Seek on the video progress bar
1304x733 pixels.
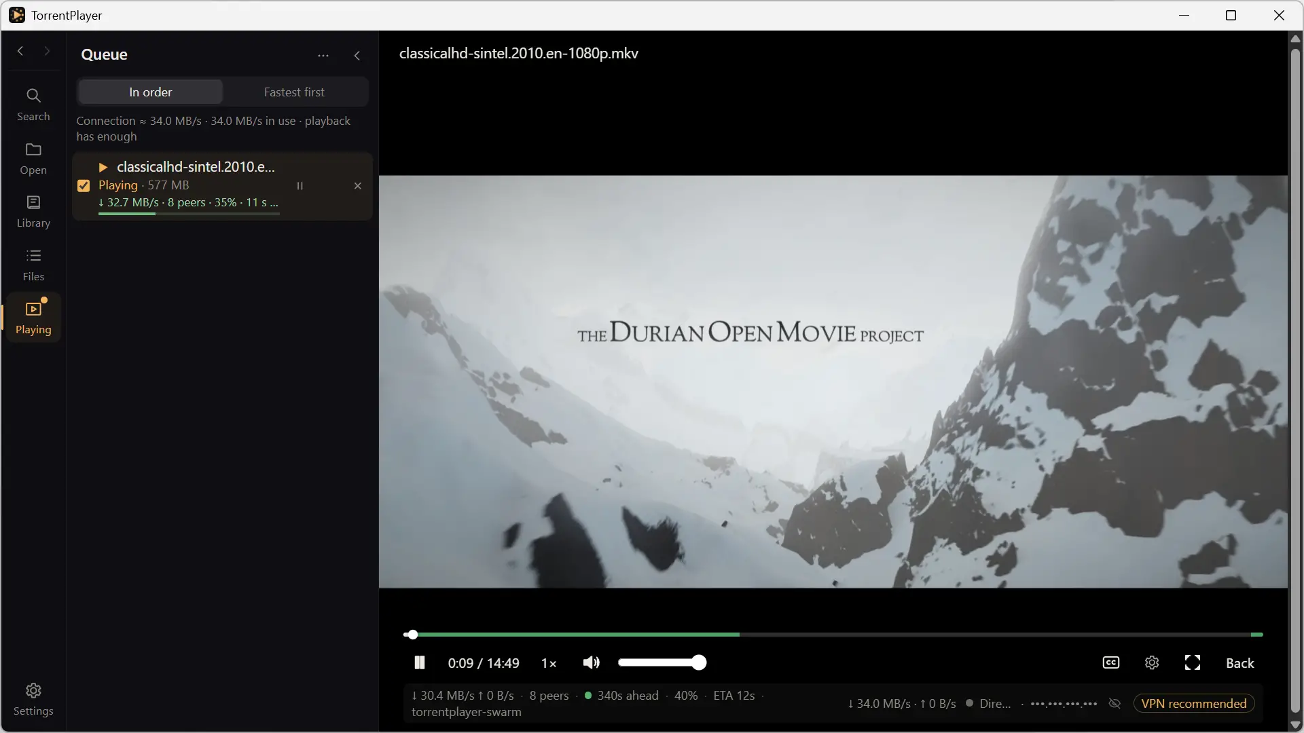(833, 635)
